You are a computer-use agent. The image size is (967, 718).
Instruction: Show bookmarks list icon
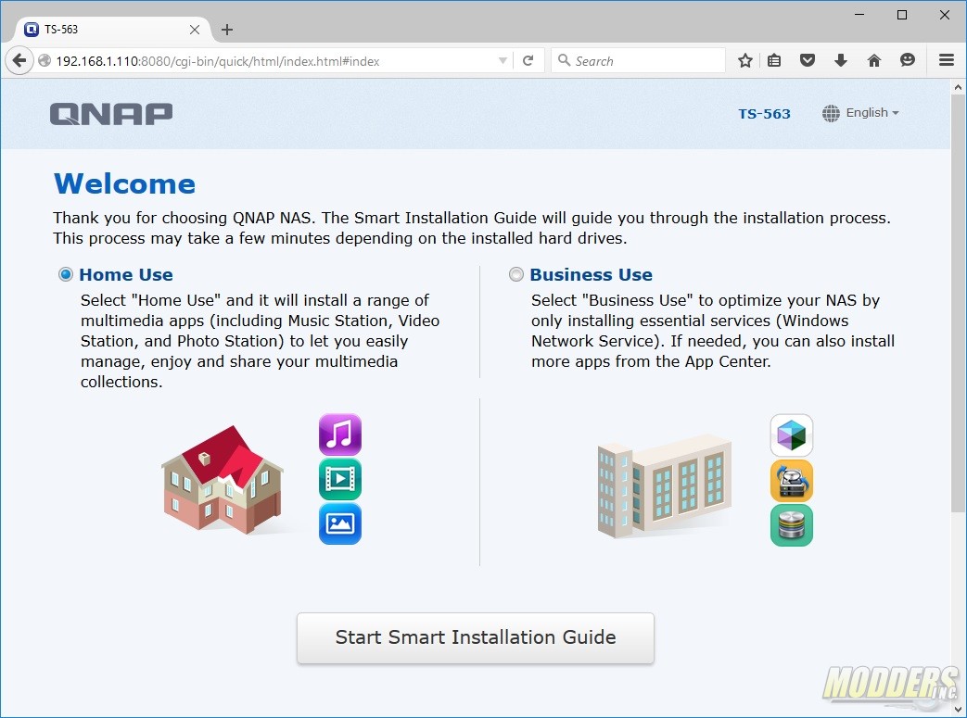pos(774,60)
